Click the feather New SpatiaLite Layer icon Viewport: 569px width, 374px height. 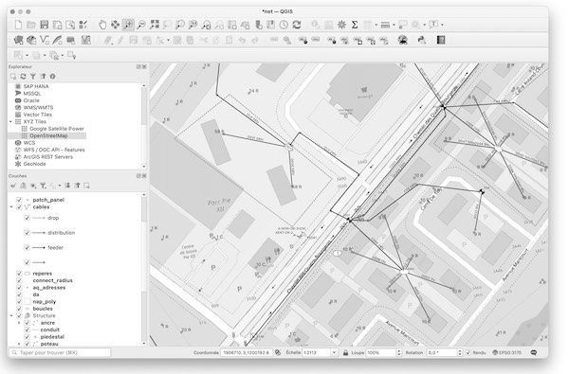(x=57, y=40)
